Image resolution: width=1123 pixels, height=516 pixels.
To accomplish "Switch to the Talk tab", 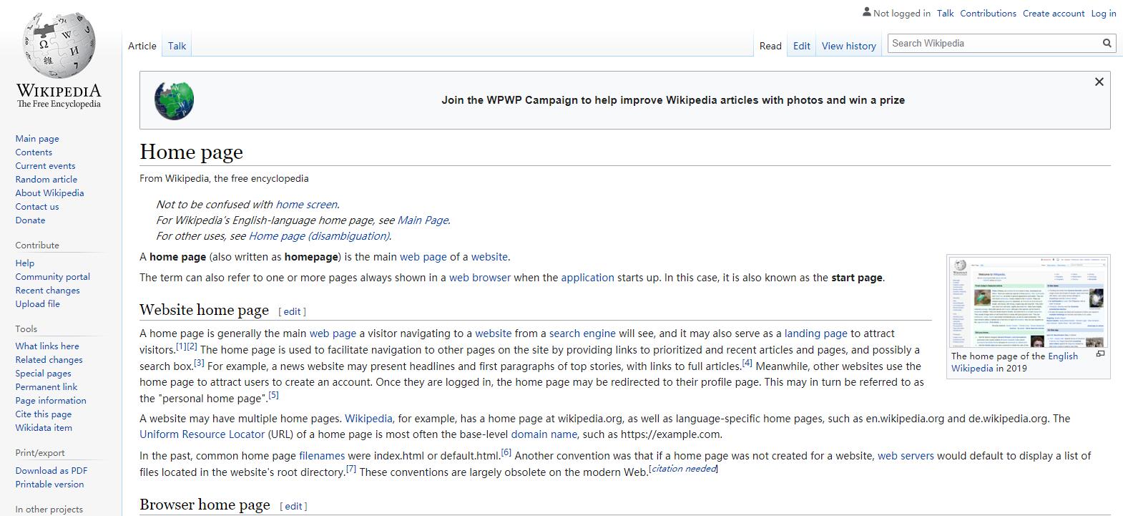I will (177, 46).
